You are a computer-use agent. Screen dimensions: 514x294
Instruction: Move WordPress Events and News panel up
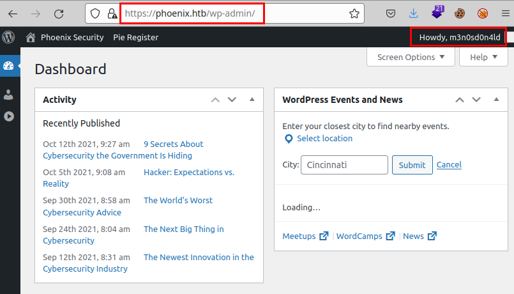click(460, 100)
